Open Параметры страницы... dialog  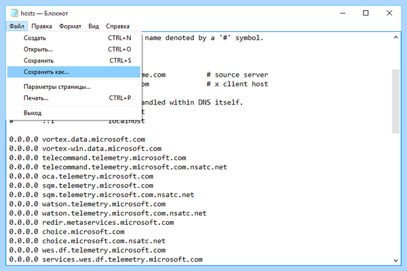click(74, 87)
